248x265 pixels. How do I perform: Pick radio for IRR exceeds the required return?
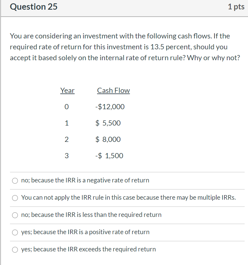(15, 250)
